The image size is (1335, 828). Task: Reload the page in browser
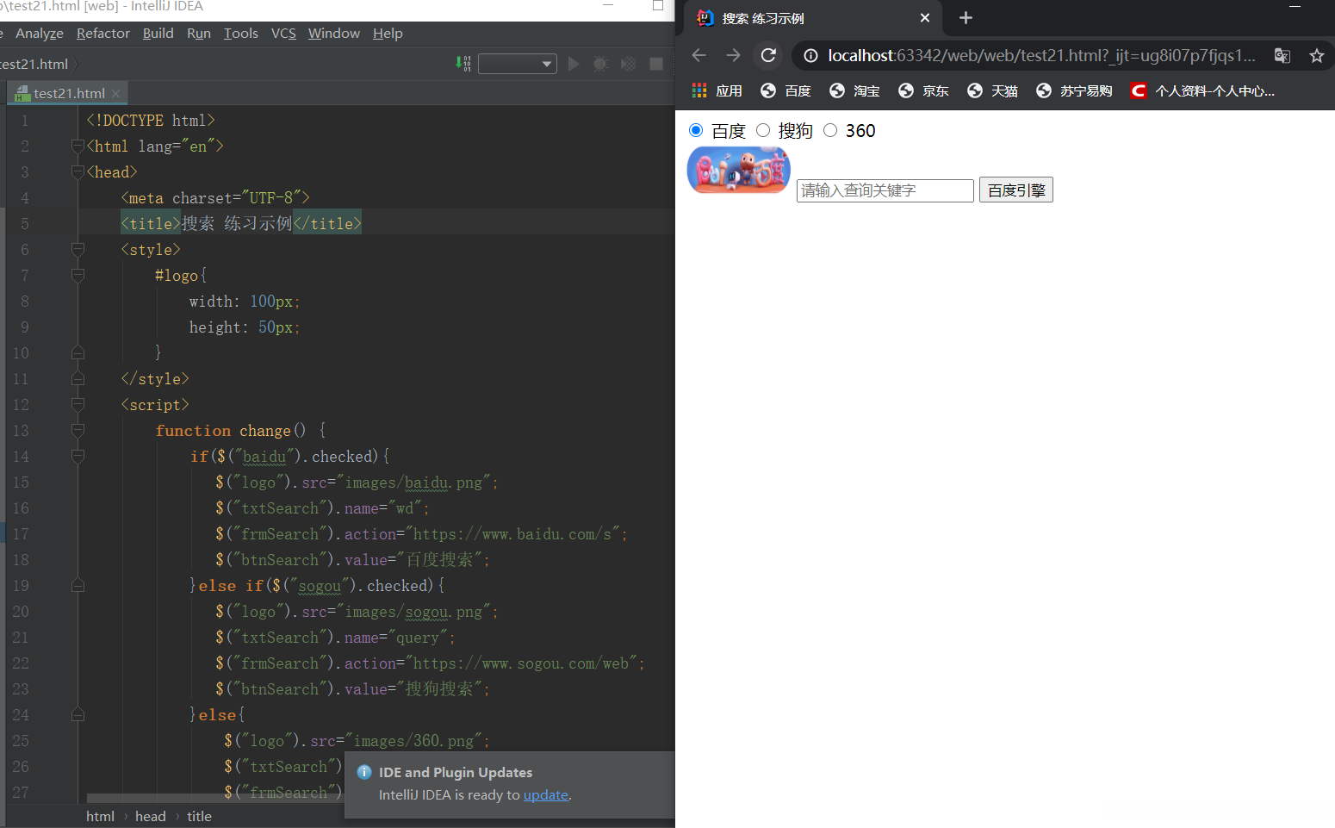coord(768,55)
